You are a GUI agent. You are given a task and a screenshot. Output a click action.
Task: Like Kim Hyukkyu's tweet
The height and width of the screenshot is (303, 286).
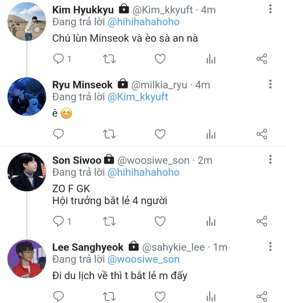coord(160,59)
